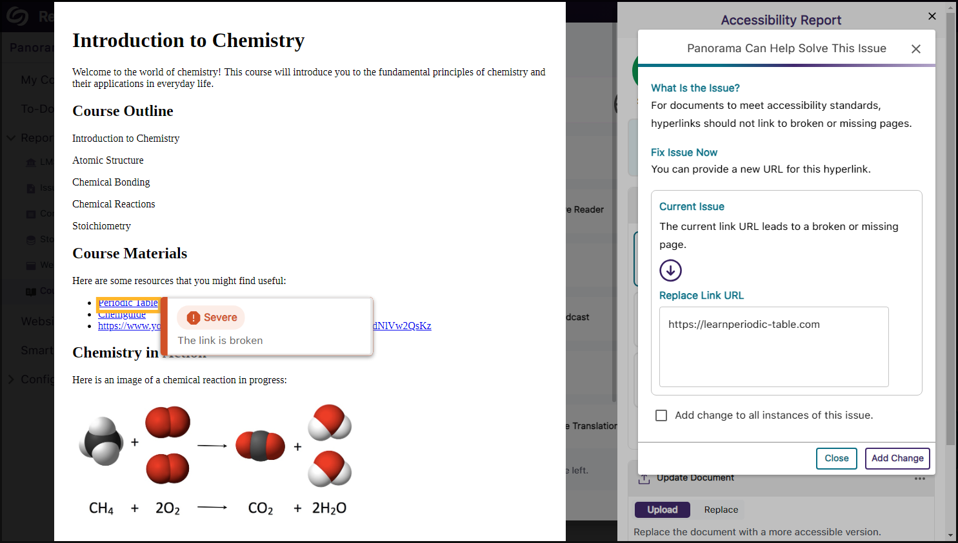
Task: Click the down arrow circle icon
Action: point(670,271)
